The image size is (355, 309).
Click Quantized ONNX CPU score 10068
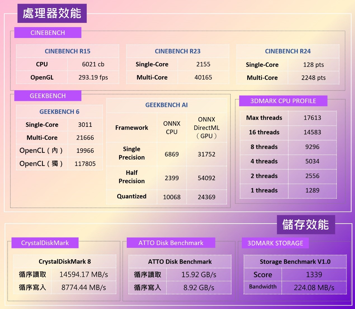click(172, 197)
